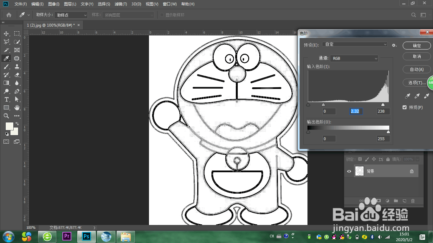Viewport: 433px width, 243px height.
Task: Open the 通道 RGB channel dropdown
Action: (x=354, y=59)
